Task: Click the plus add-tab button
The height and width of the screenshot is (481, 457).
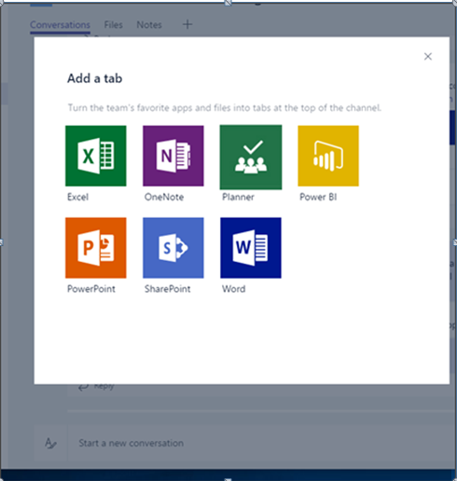Action: 187,24
